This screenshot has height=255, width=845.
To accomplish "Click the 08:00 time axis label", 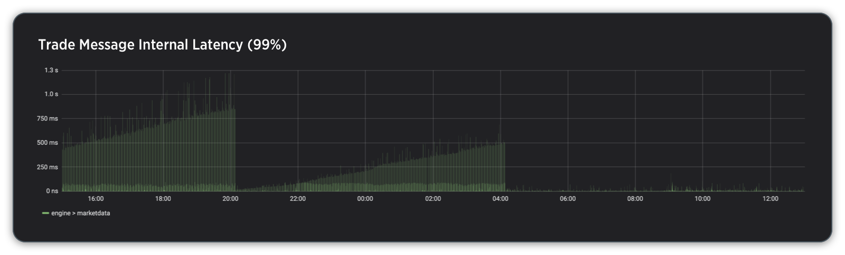I will click(x=635, y=199).
